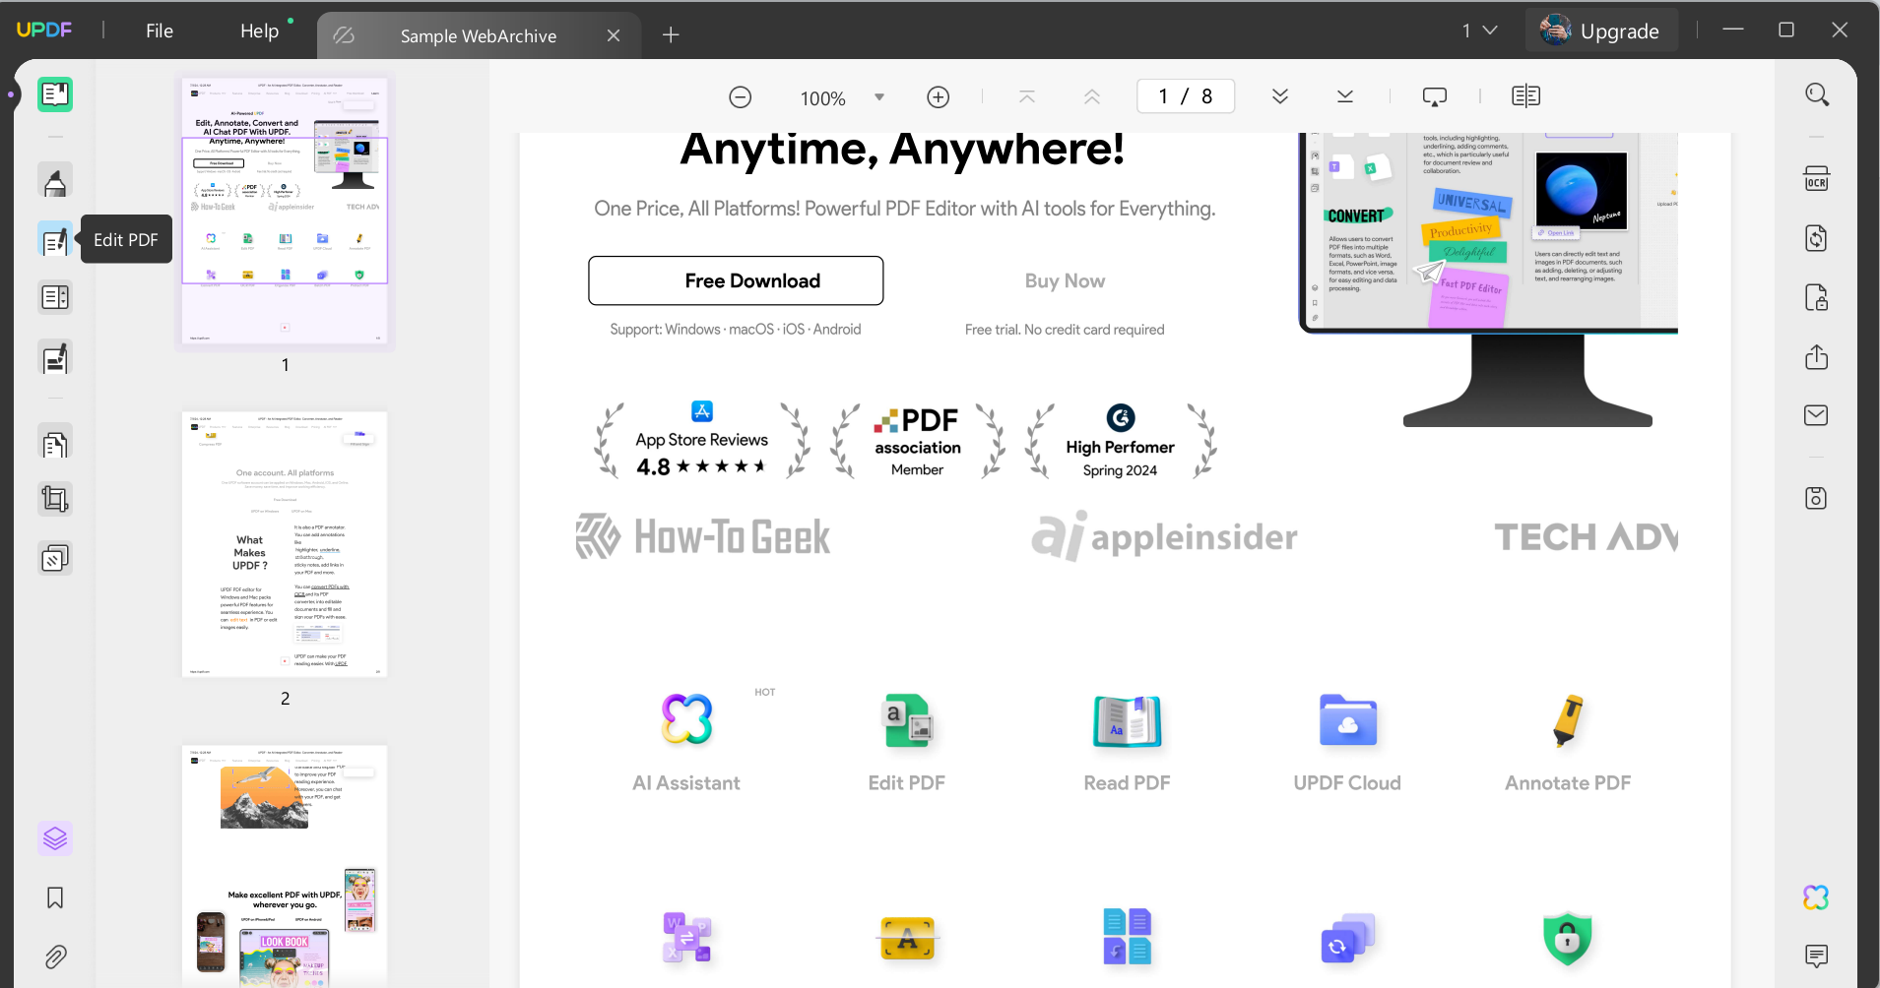Open the Attachments paperclip panel
The width and height of the screenshot is (1880, 988).
(55, 957)
